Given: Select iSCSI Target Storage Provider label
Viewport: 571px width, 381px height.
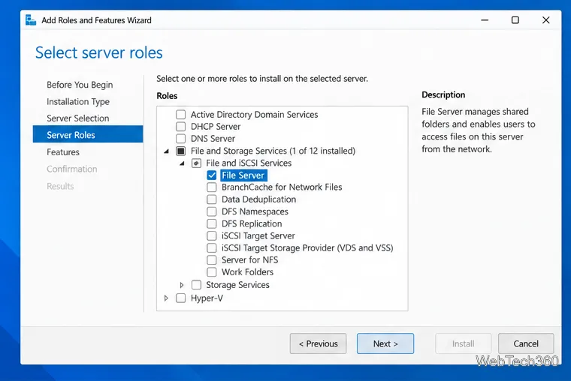Looking at the screenshot, I should [x=307, y=248].
